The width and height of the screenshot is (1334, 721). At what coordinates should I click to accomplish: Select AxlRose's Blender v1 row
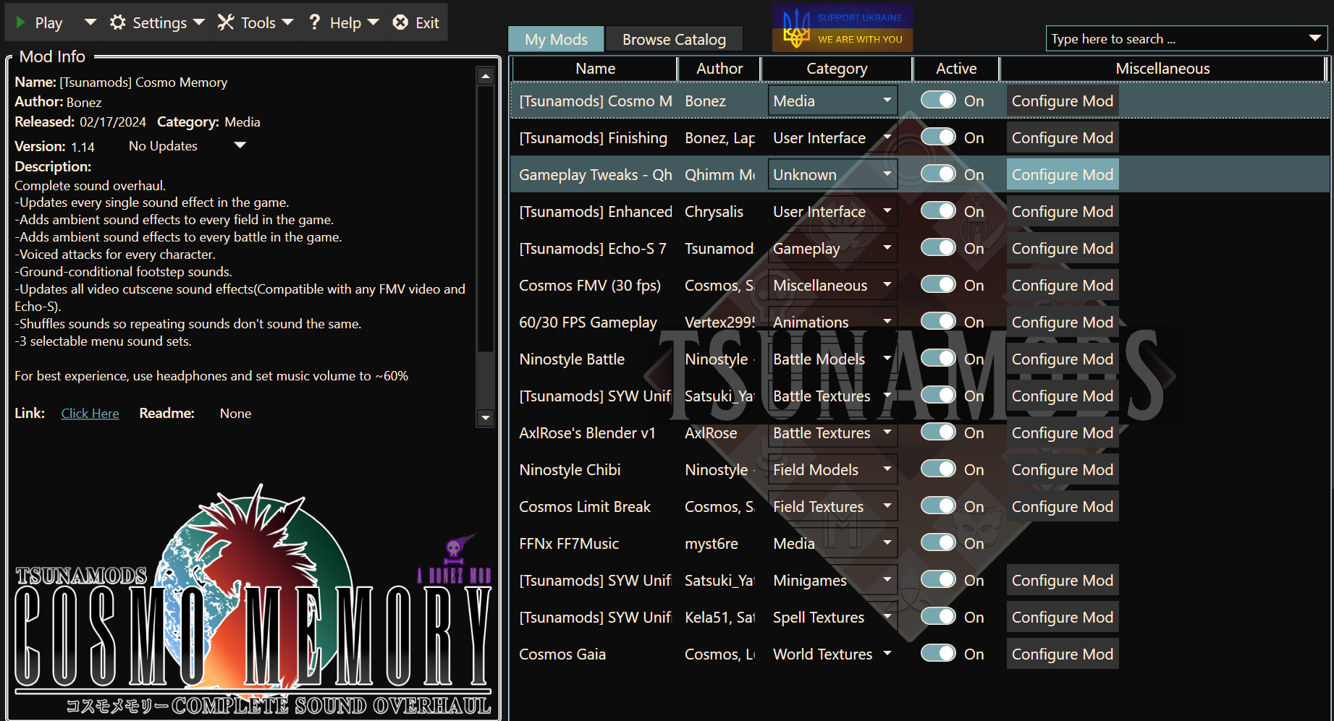[919, 432]
